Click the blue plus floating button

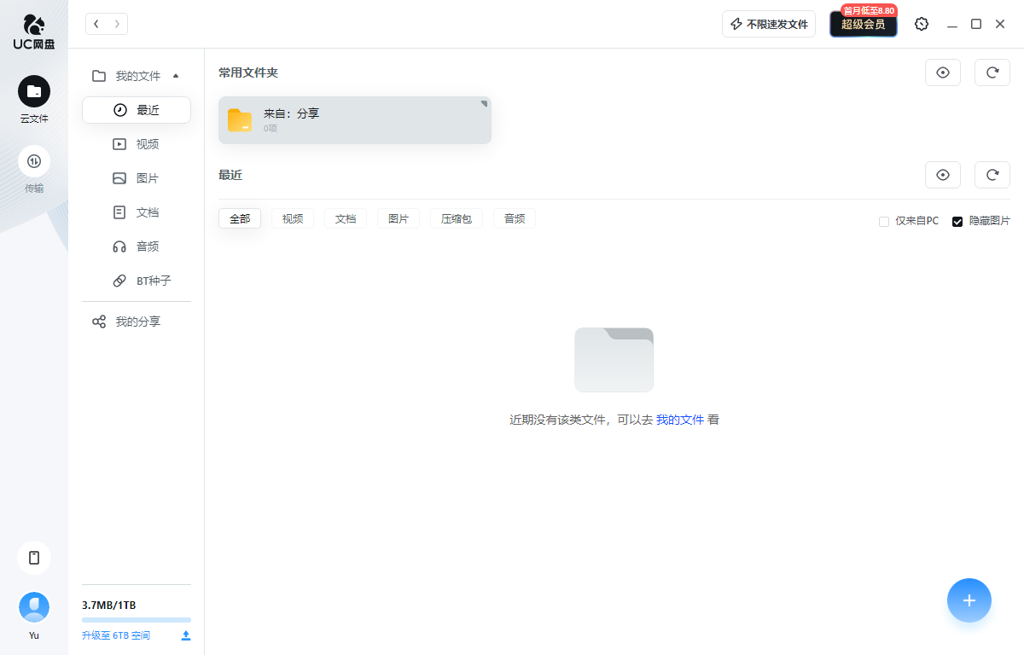pos(969,600)
